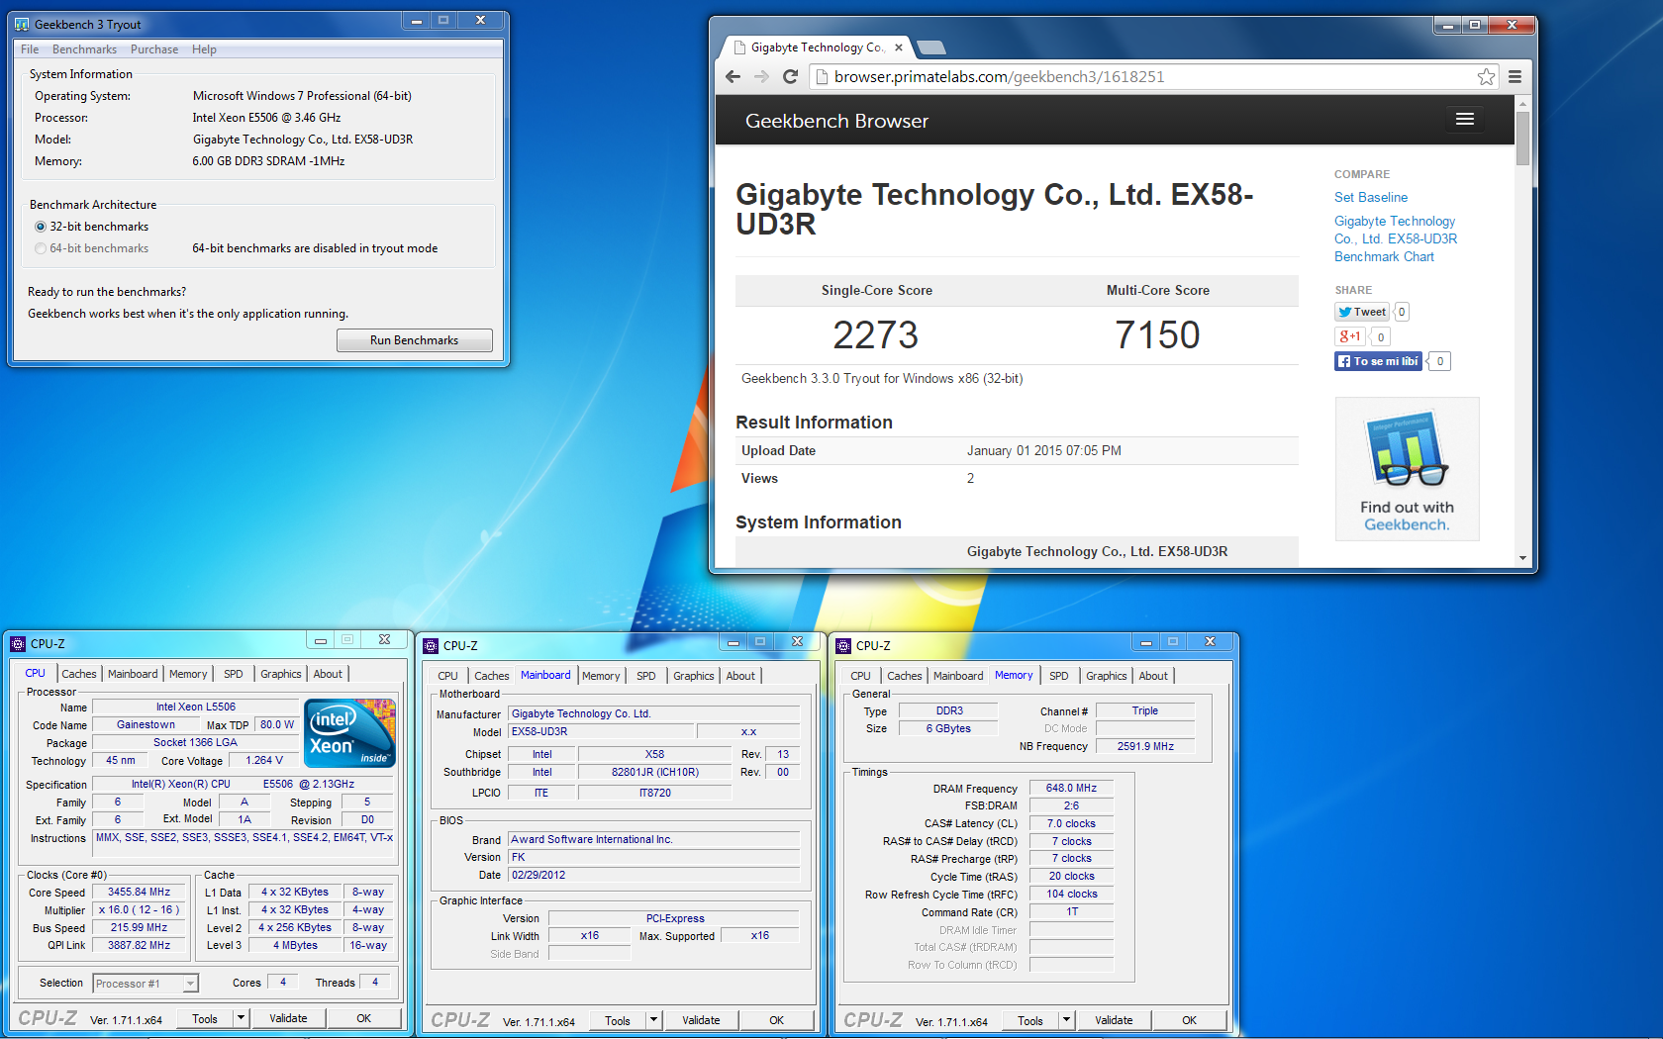This screenshot has width=1663, height=1039.
Task: Select the CPU tab in the Mainboard window
Action: (x=447, y=676)
